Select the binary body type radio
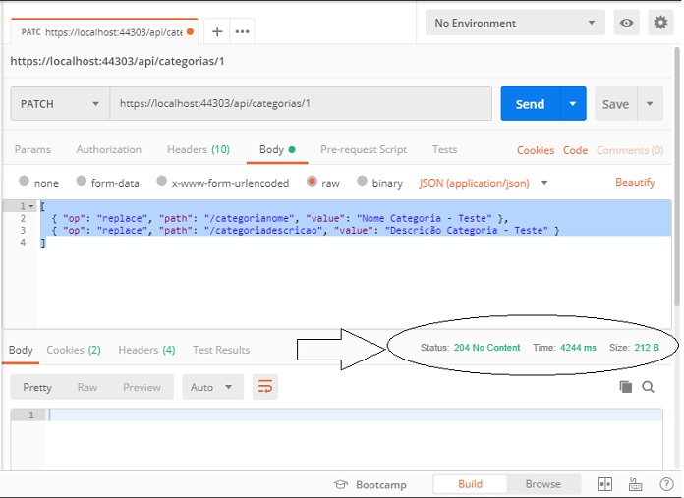Image resolution: width=684 pixels, height=498 pixels. click(362, 181)
